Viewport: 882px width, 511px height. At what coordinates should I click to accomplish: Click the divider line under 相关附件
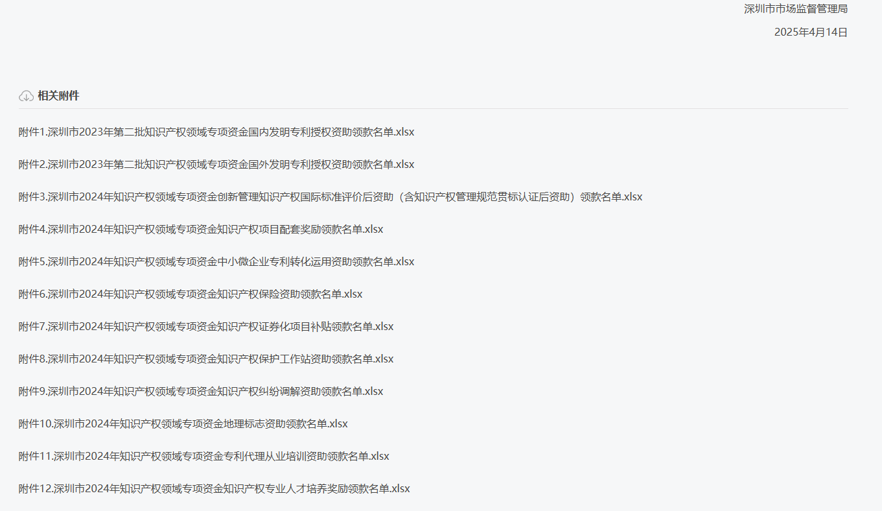pos(433,108)
